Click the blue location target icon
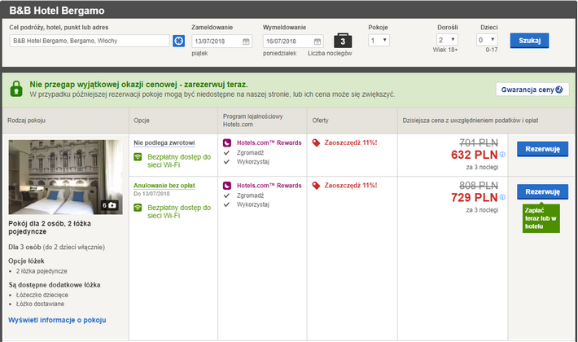This screenshot has width=578, height=342. point(179,41)
